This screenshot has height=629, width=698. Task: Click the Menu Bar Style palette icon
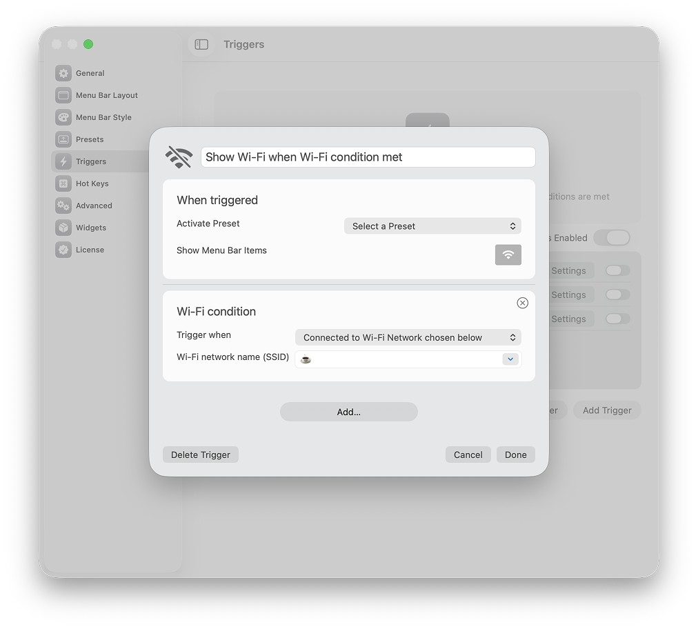pyautogui.click(x=63, y=117)
